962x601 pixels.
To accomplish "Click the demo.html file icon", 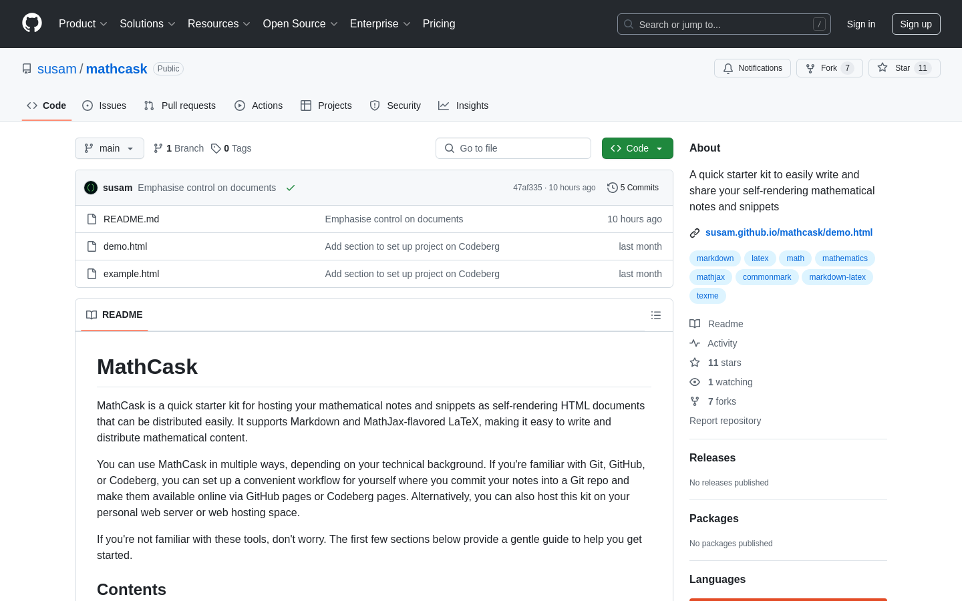I will (x=92, y=246).
